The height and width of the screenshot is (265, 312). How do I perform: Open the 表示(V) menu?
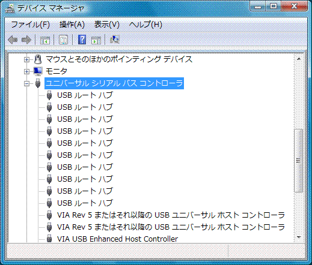106,25
